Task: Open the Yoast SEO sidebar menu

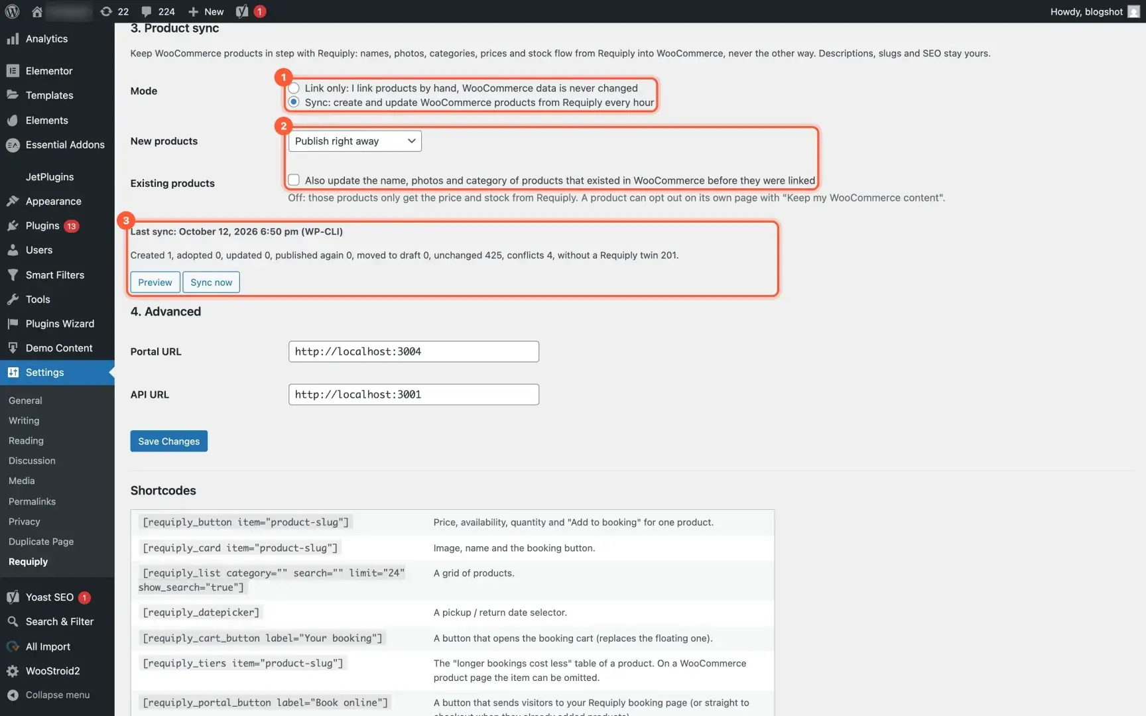Action: pyautogui.click(x=57, y=597)
